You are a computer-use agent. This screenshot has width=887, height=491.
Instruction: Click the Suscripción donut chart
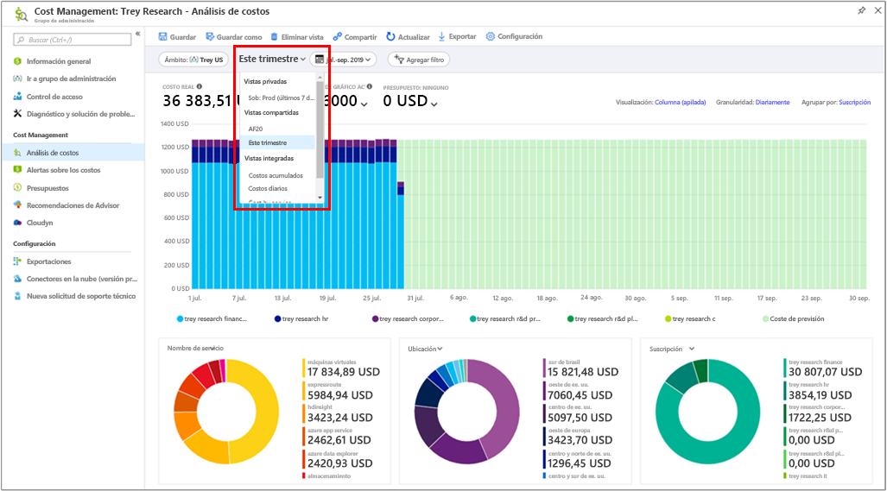707,412
